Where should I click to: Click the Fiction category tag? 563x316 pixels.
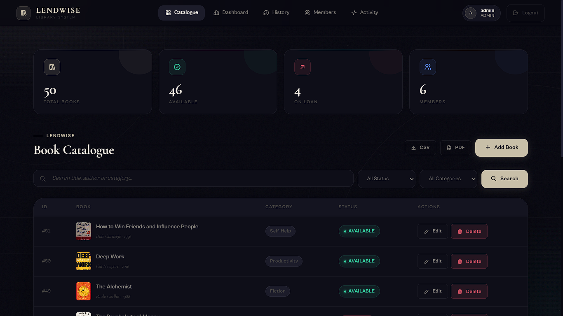278,291
